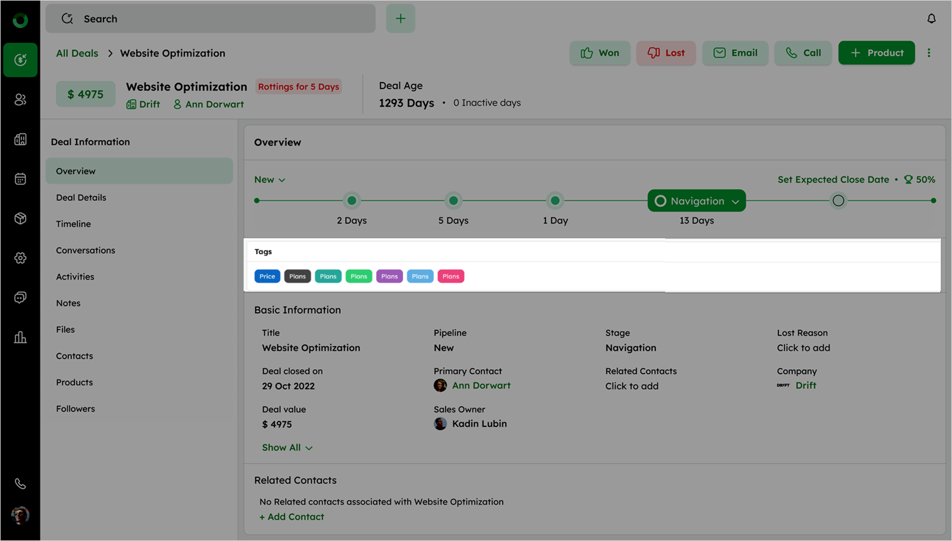The width and height of the screenshot is (952, 541).
Task: Open the Timeline section in the side menu
Action: [x=73, y=224]
